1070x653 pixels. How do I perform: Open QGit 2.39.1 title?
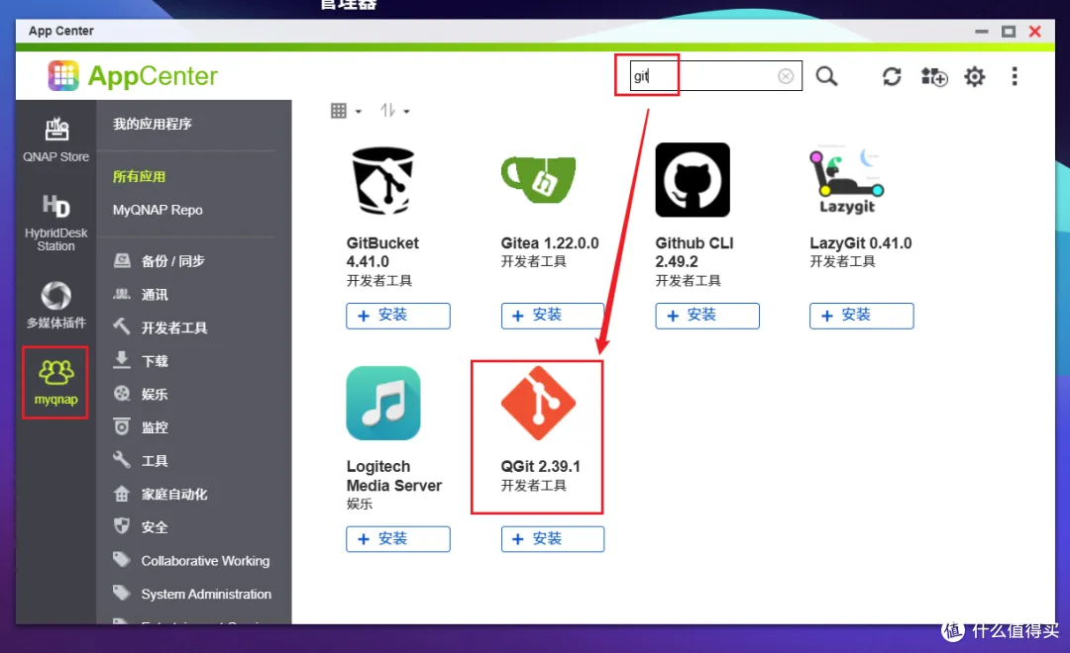pyautogui.click(x=541, y=467)
